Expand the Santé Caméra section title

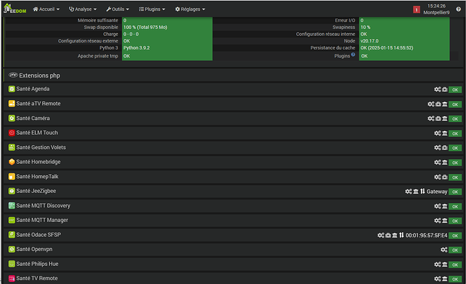point(32,118)
